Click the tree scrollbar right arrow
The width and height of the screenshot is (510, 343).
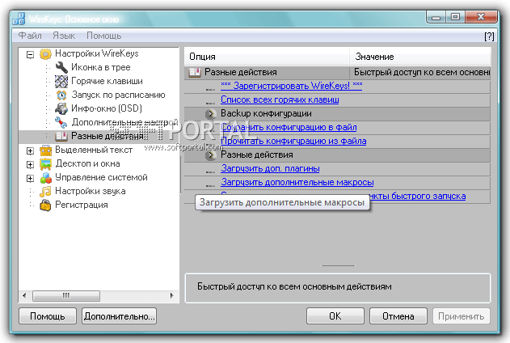pos(172,295)
